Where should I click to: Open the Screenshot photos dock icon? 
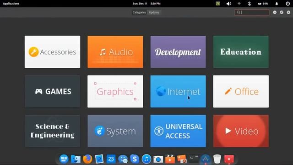tap(182, 159)
